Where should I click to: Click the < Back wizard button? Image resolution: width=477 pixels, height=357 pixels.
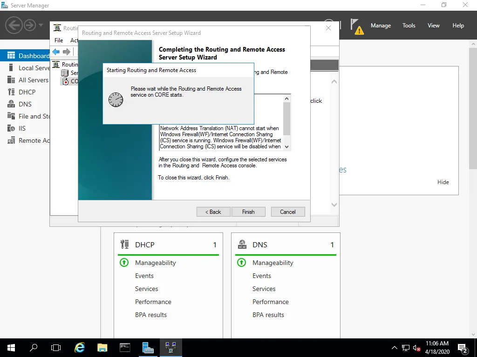(213, 212)
